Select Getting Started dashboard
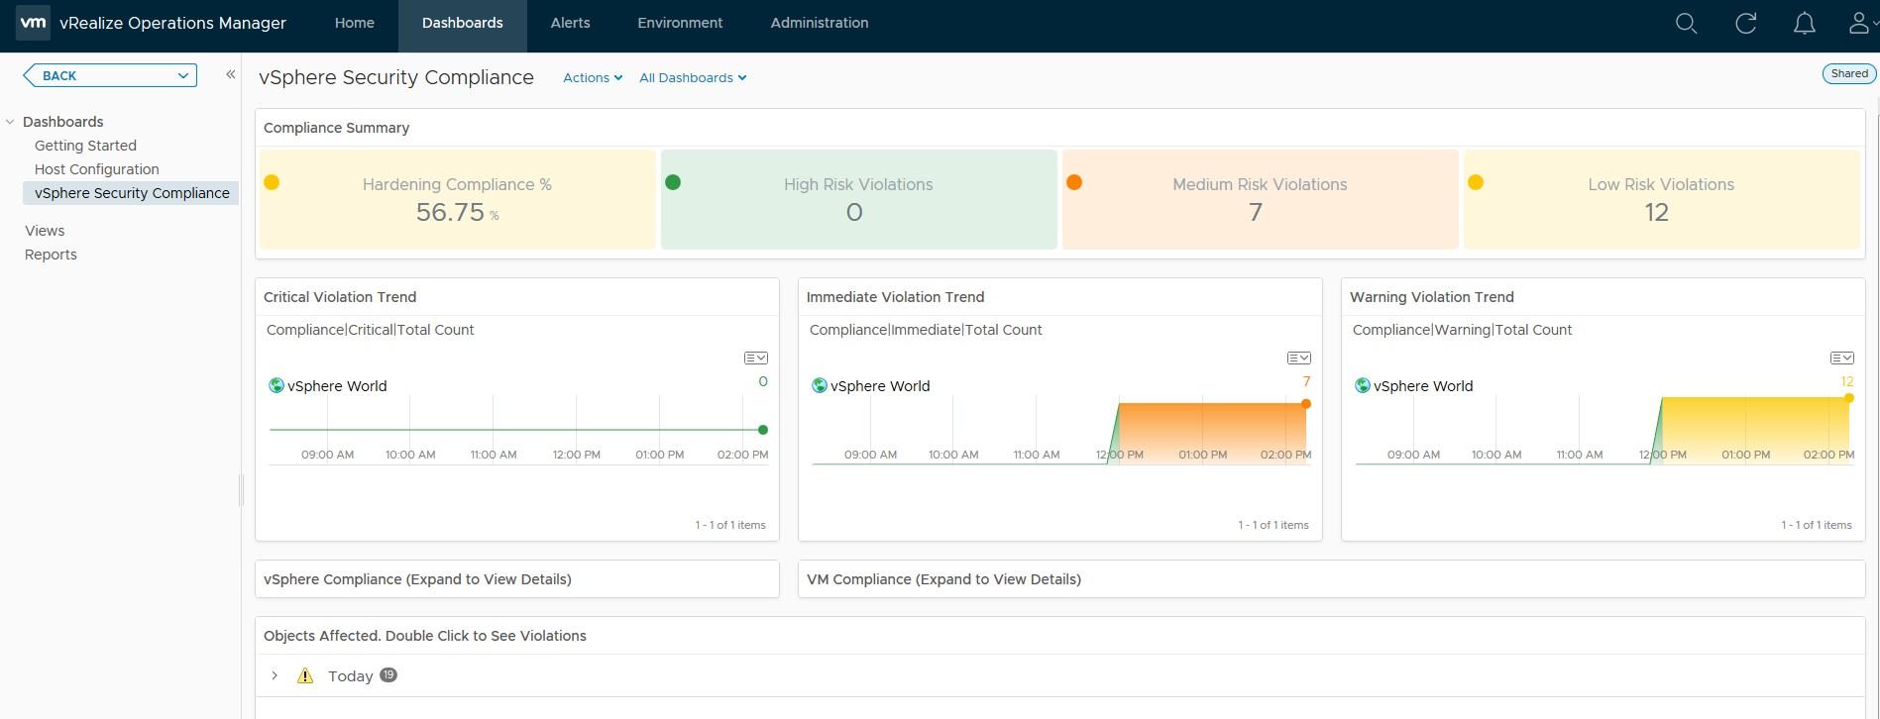 click(x=85, y=146)
